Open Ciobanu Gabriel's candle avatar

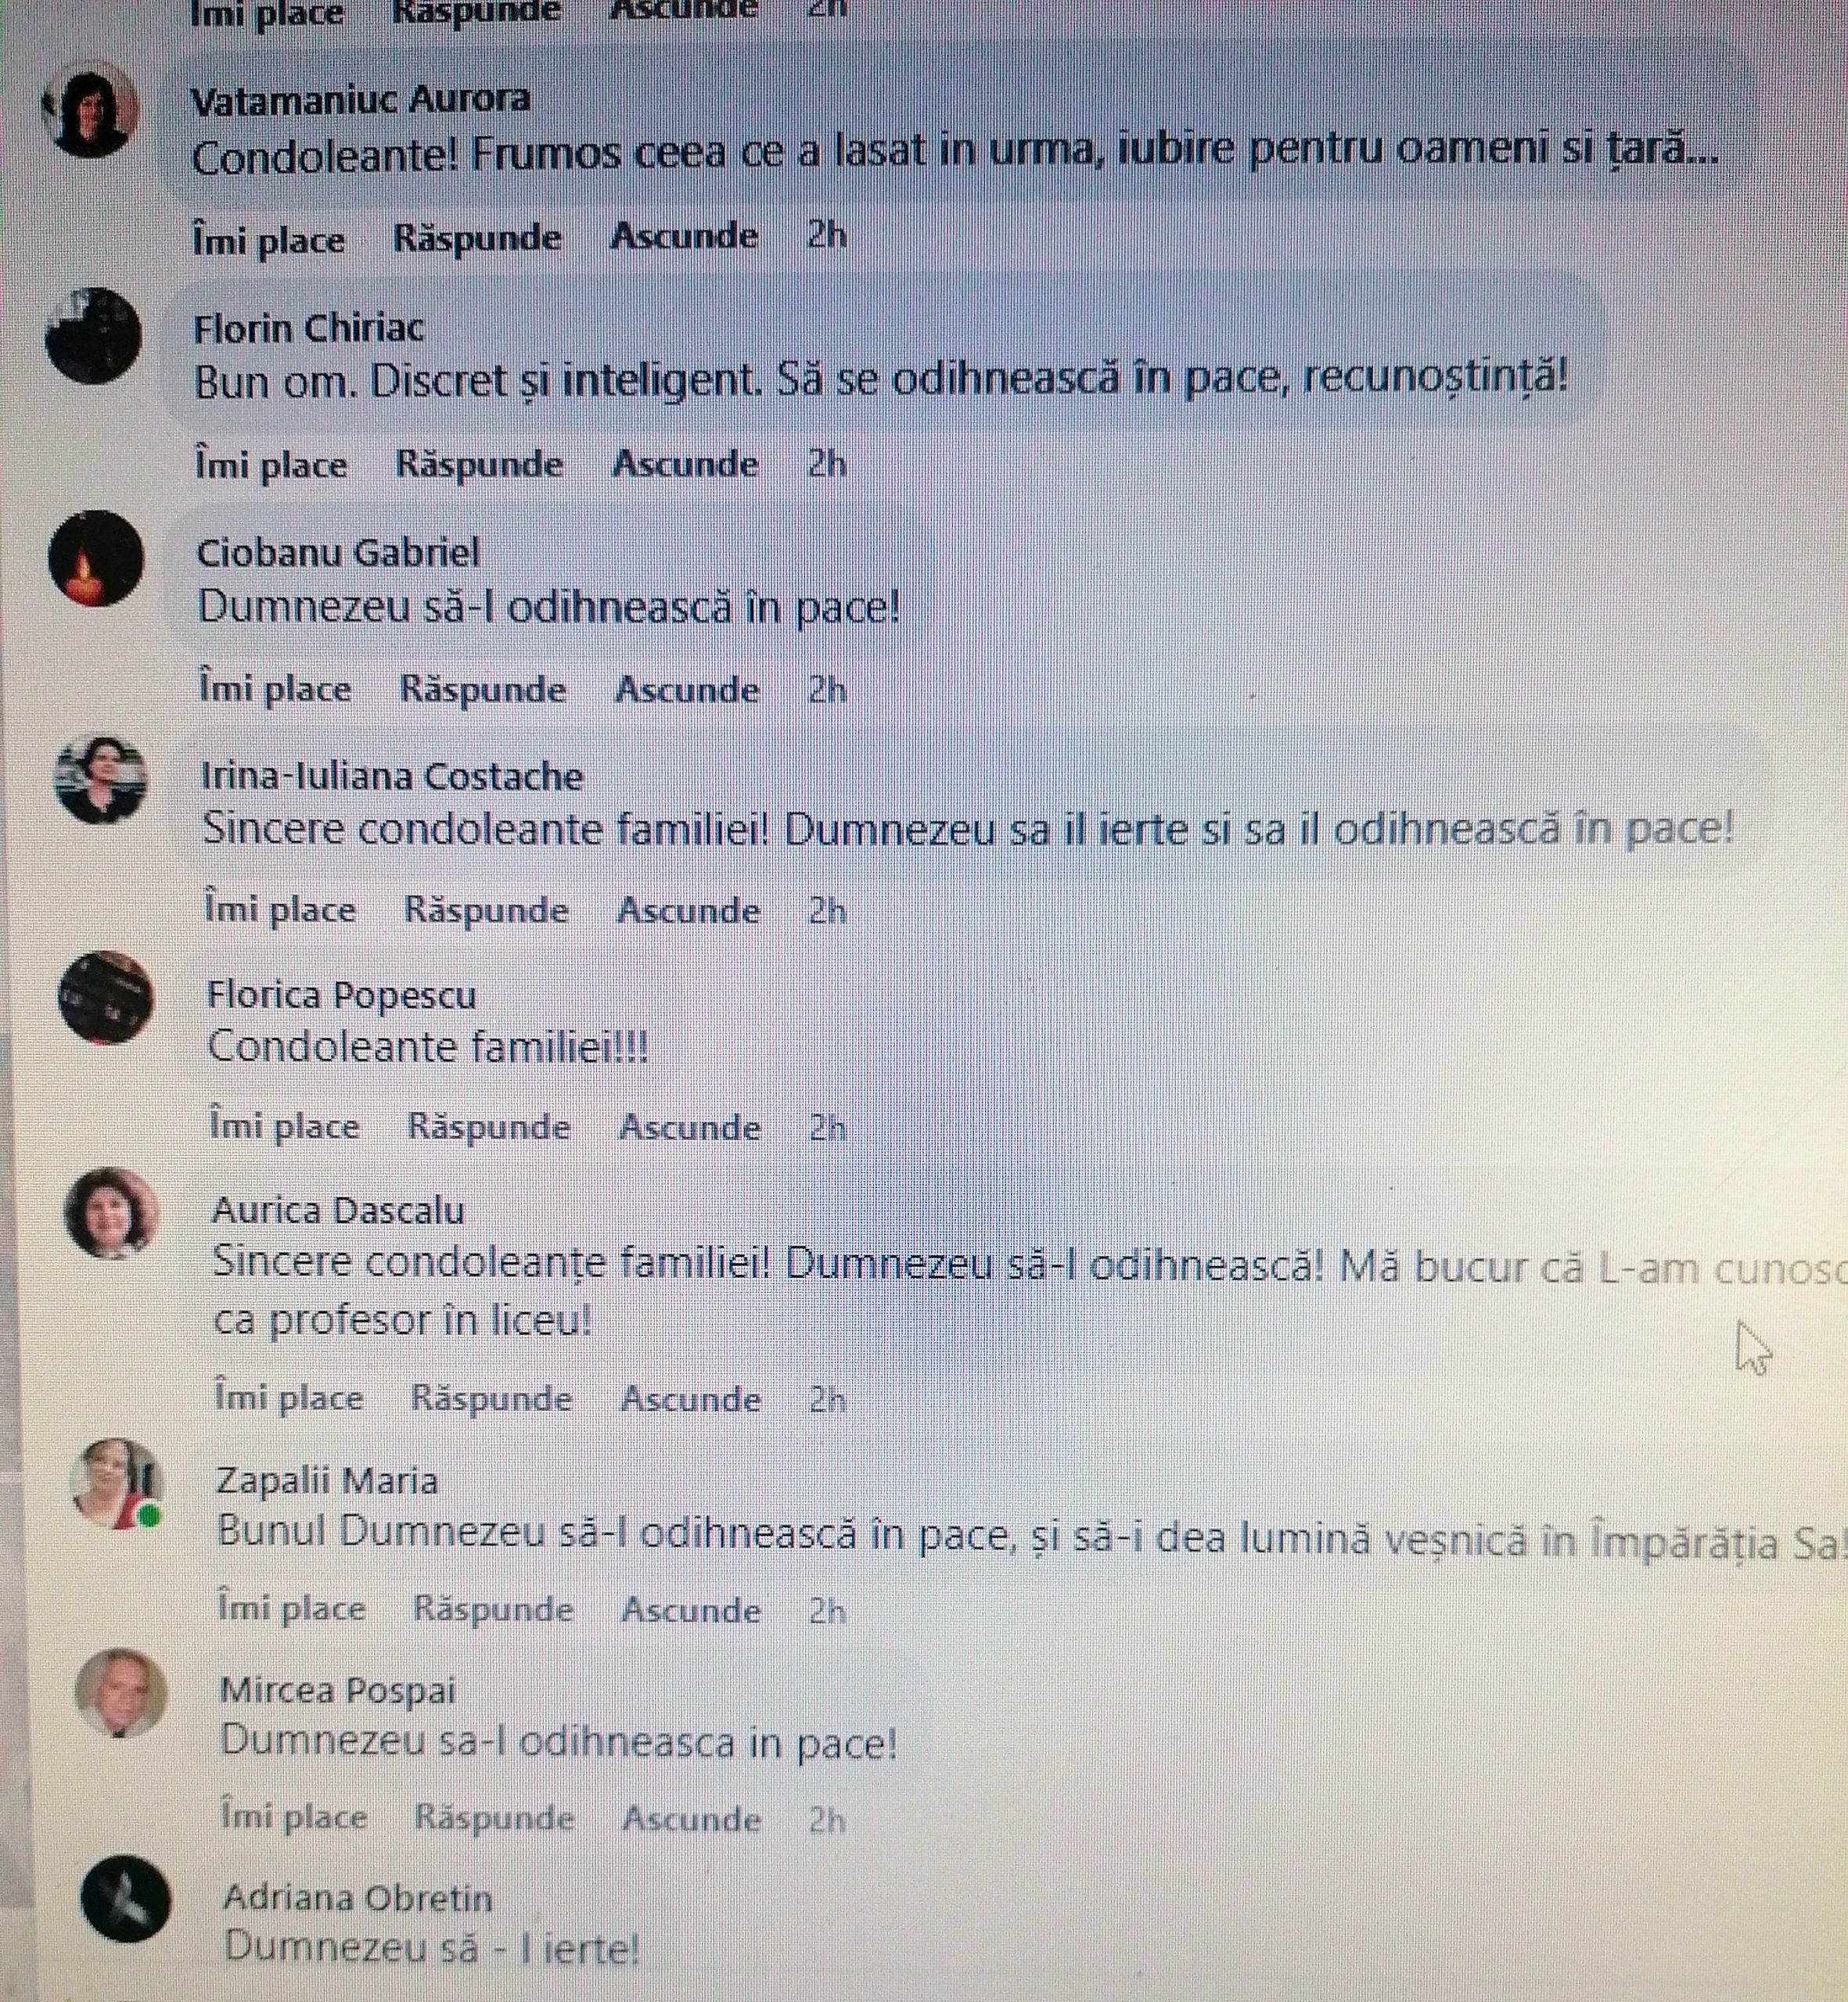tap(96, 558)
